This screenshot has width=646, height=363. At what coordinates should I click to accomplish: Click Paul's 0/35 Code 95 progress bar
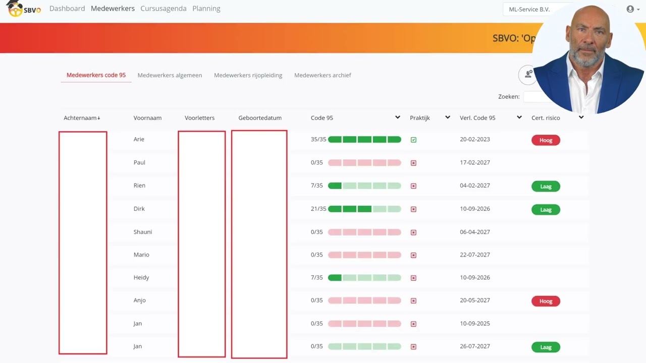coord(364,163)
